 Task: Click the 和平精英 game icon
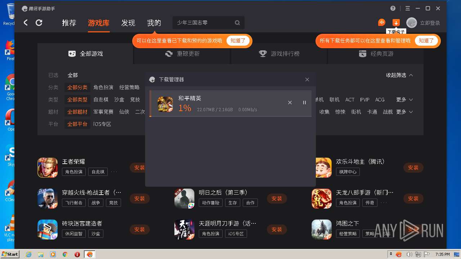(x=165, y=104)
